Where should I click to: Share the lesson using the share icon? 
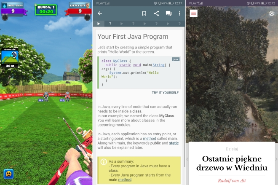click(156, 13)
